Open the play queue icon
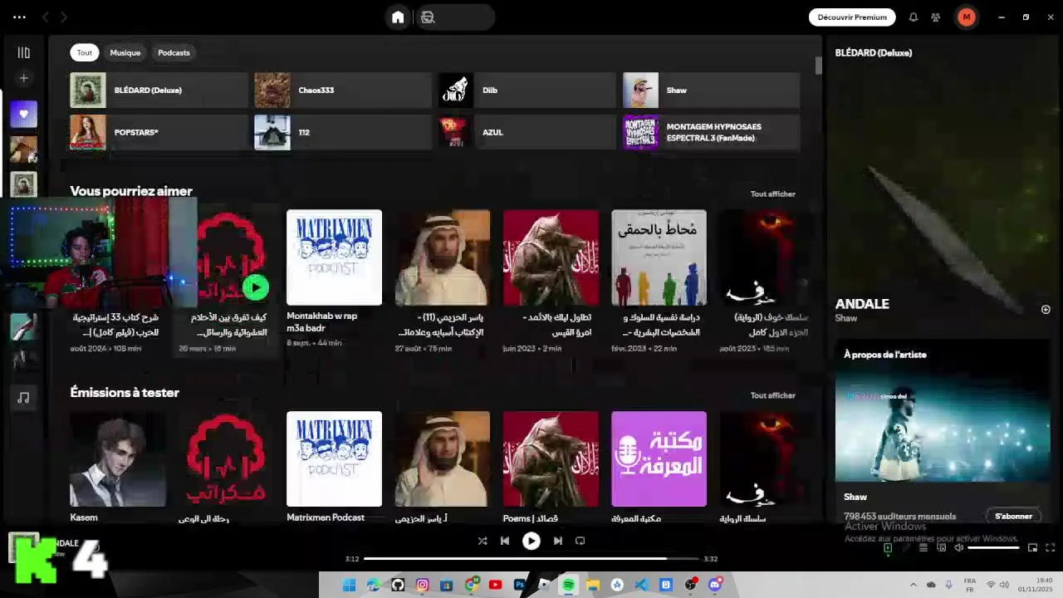Image resolution: width=1063 pixels, height=598 pixels. [x=923, y=548]
